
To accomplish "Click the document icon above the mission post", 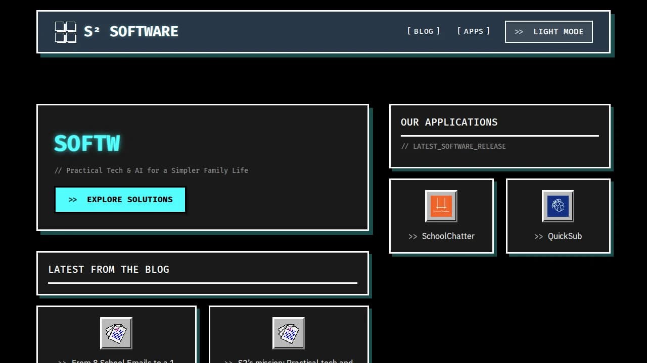I will 289,333.
